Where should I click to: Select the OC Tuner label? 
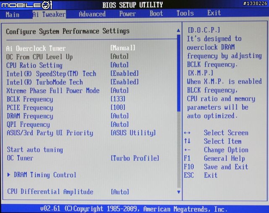20,158
